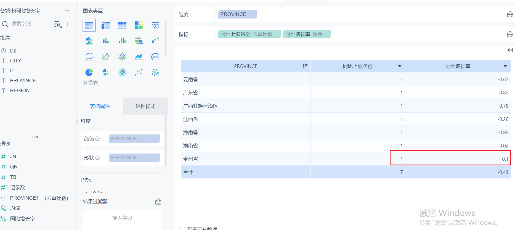Select the 均值 calculated field
The image size is (515, 230).
click(15, 208)
